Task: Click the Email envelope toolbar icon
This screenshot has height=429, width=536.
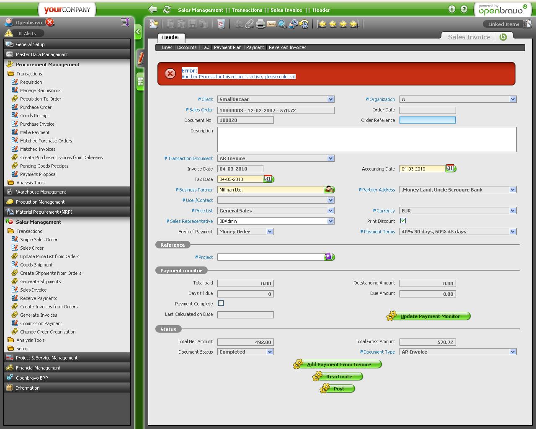Action: coord(271,24)
